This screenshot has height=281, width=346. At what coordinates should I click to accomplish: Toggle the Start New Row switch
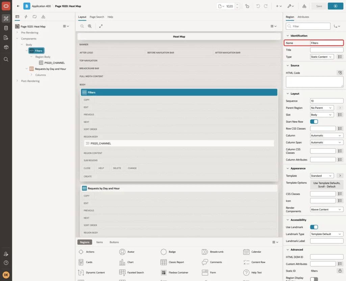(314, 122)
